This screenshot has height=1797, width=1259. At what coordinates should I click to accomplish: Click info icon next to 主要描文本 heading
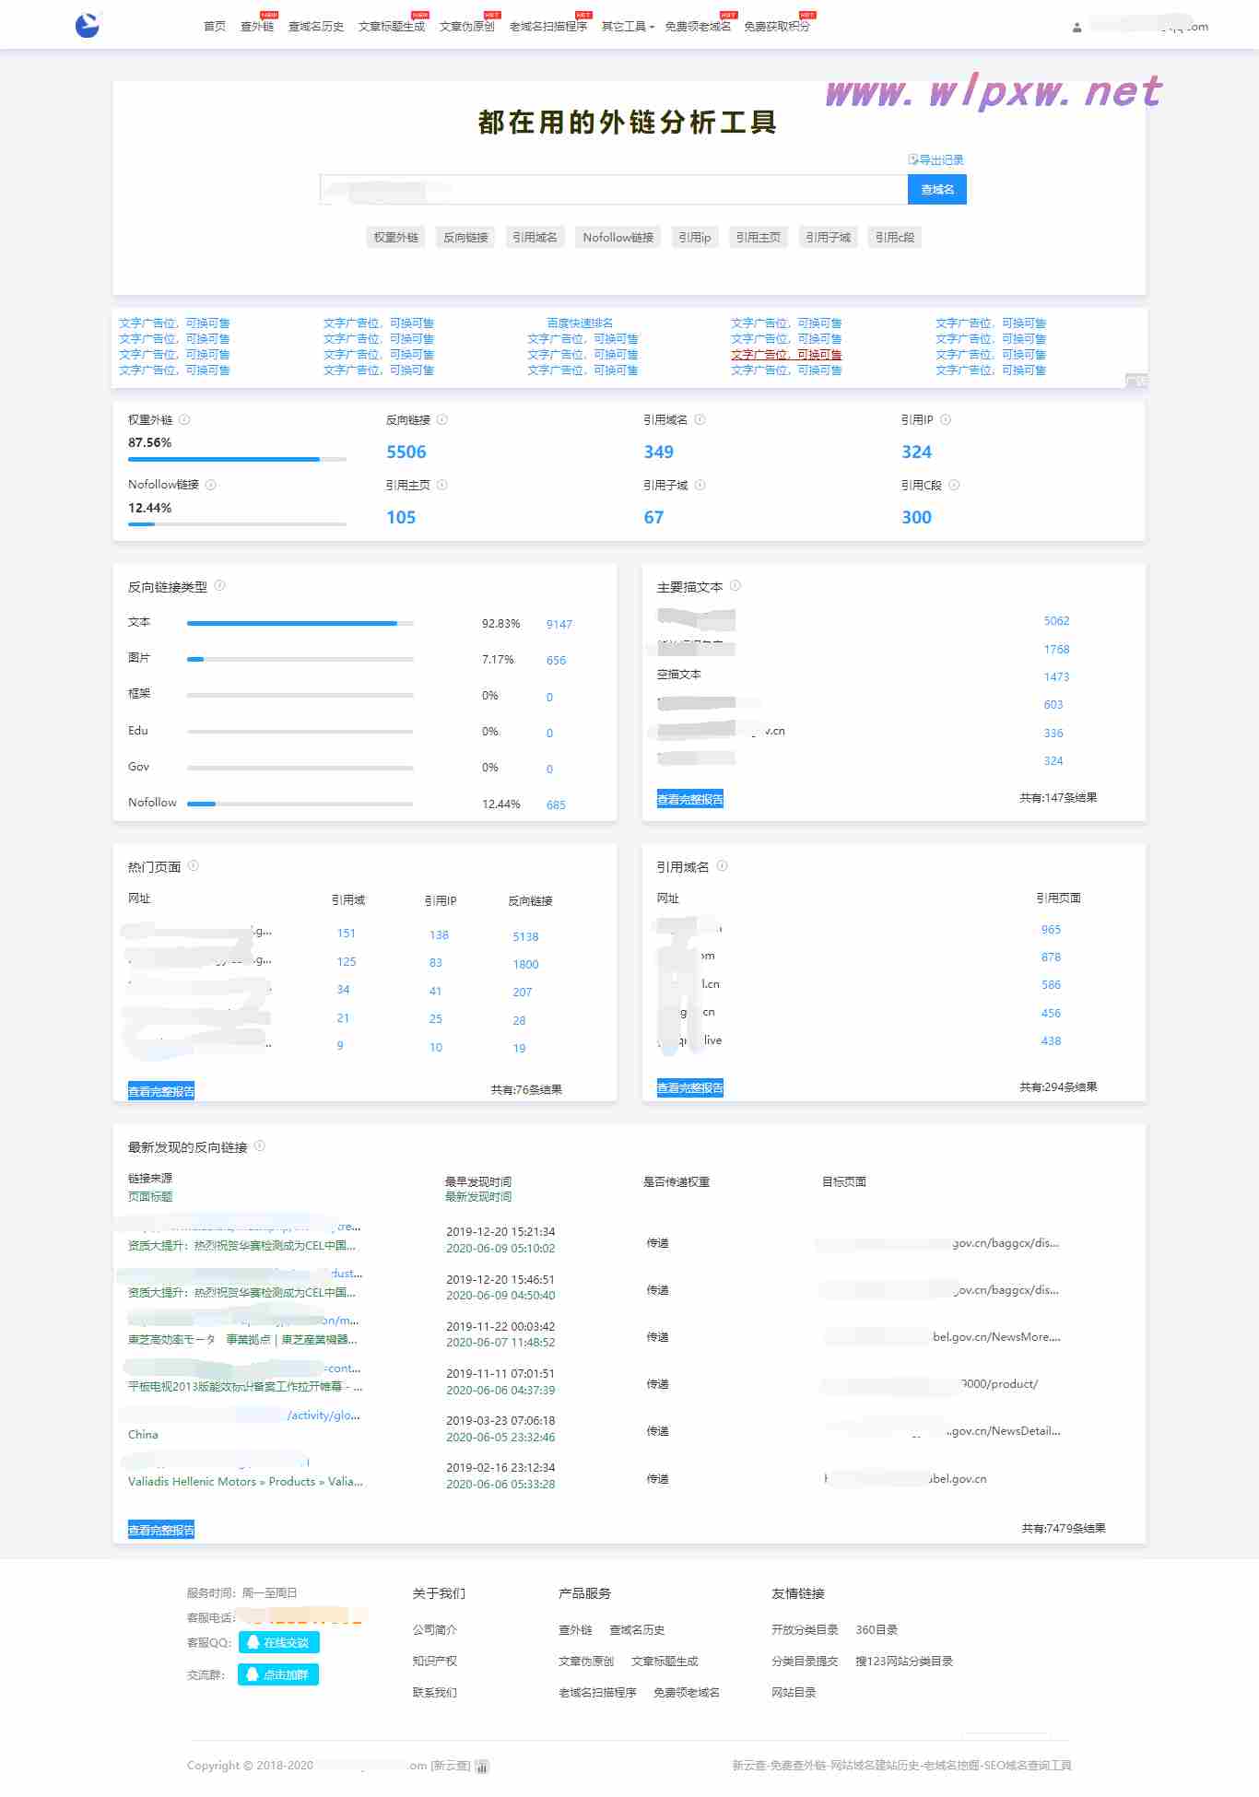coord(735,585)
